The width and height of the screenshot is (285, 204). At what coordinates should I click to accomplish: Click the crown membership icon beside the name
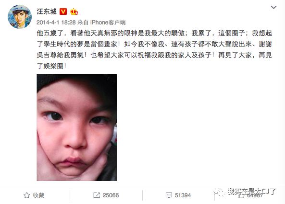point(74,12)
